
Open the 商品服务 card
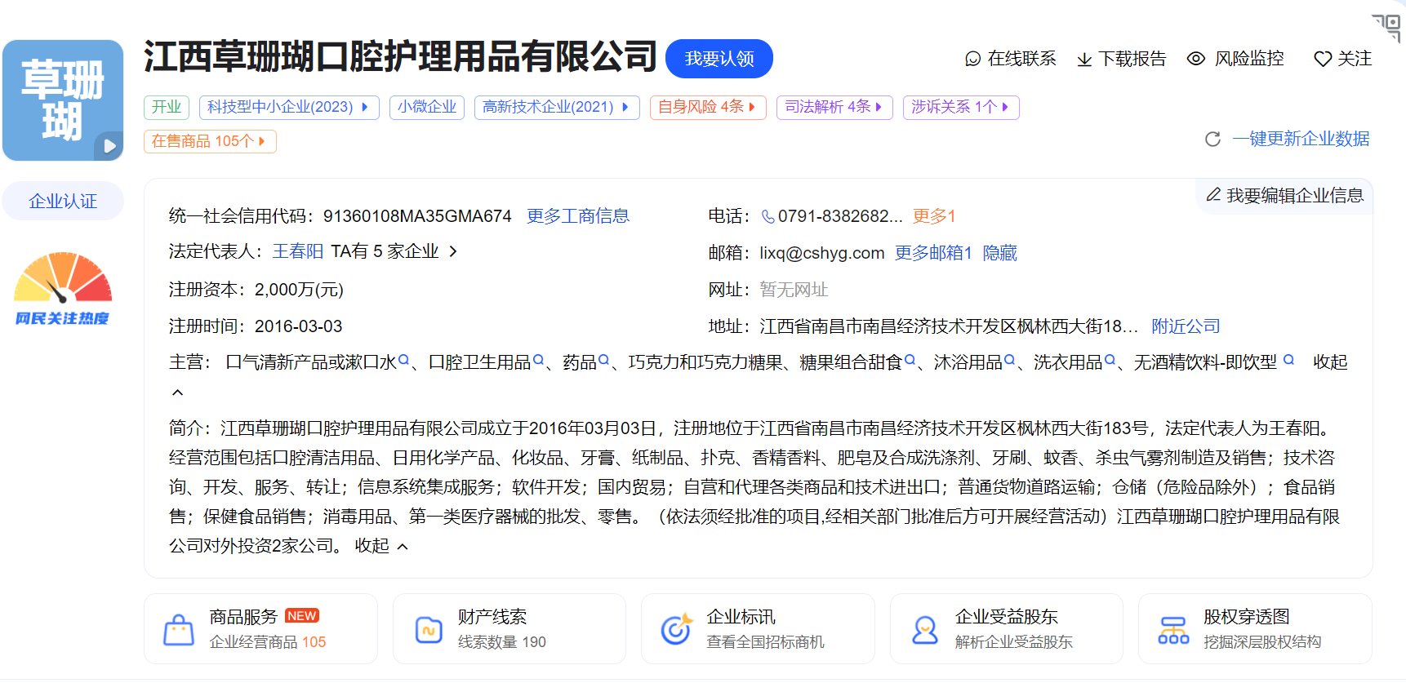click(x=260, y=629)
